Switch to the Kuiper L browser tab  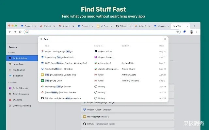(x=67, y=26)
